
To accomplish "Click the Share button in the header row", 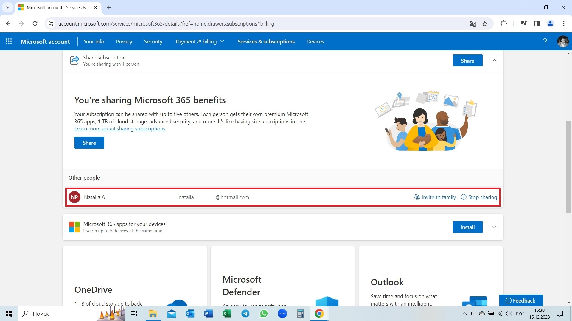I will point(467,60).
